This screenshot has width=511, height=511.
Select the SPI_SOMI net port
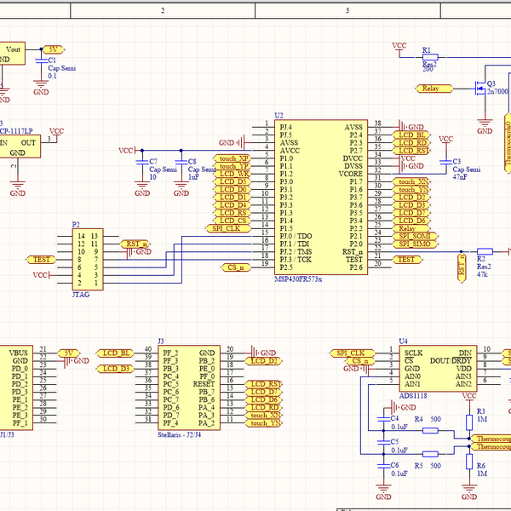tap(414, 236)
